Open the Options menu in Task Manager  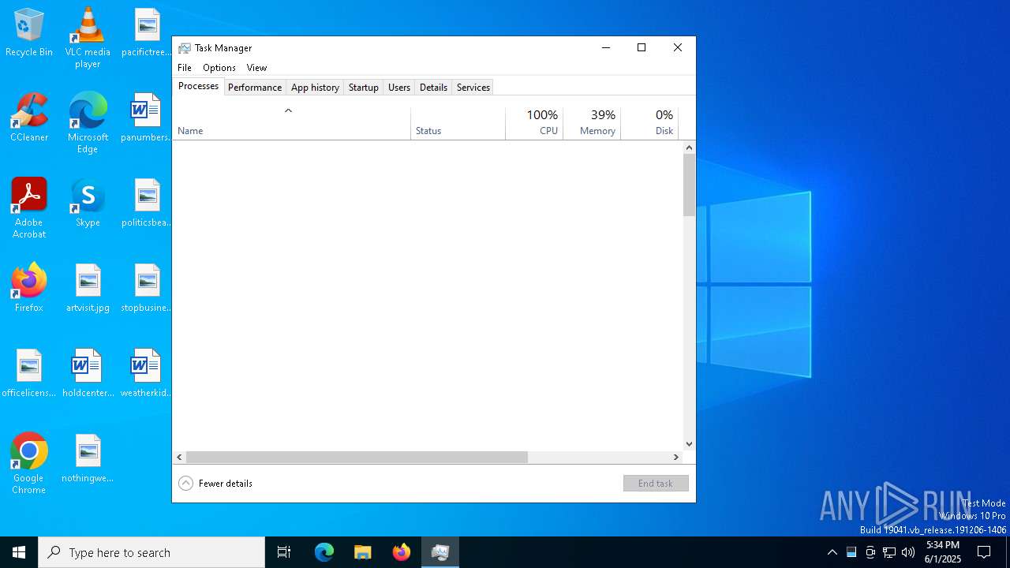tap(219, 68)
